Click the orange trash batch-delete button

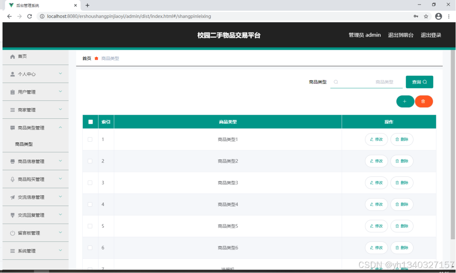(424, 102)
